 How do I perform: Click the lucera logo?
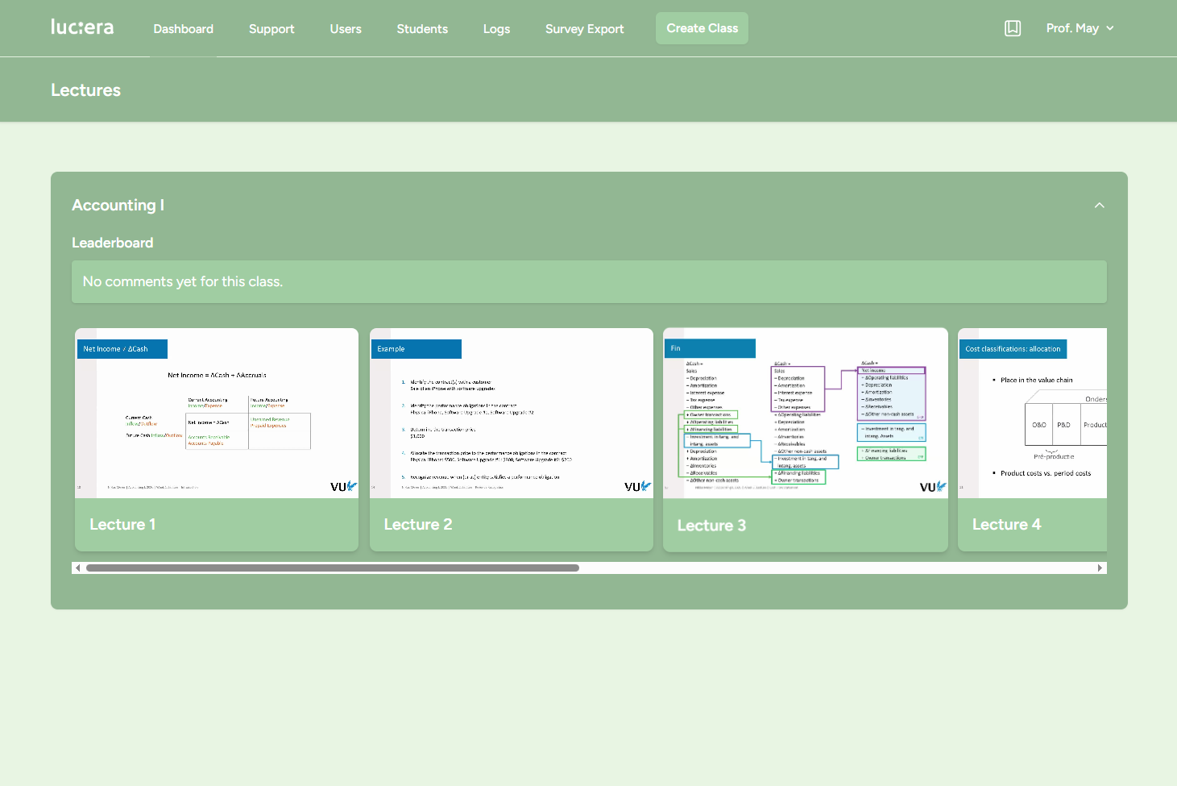point(82,27)
